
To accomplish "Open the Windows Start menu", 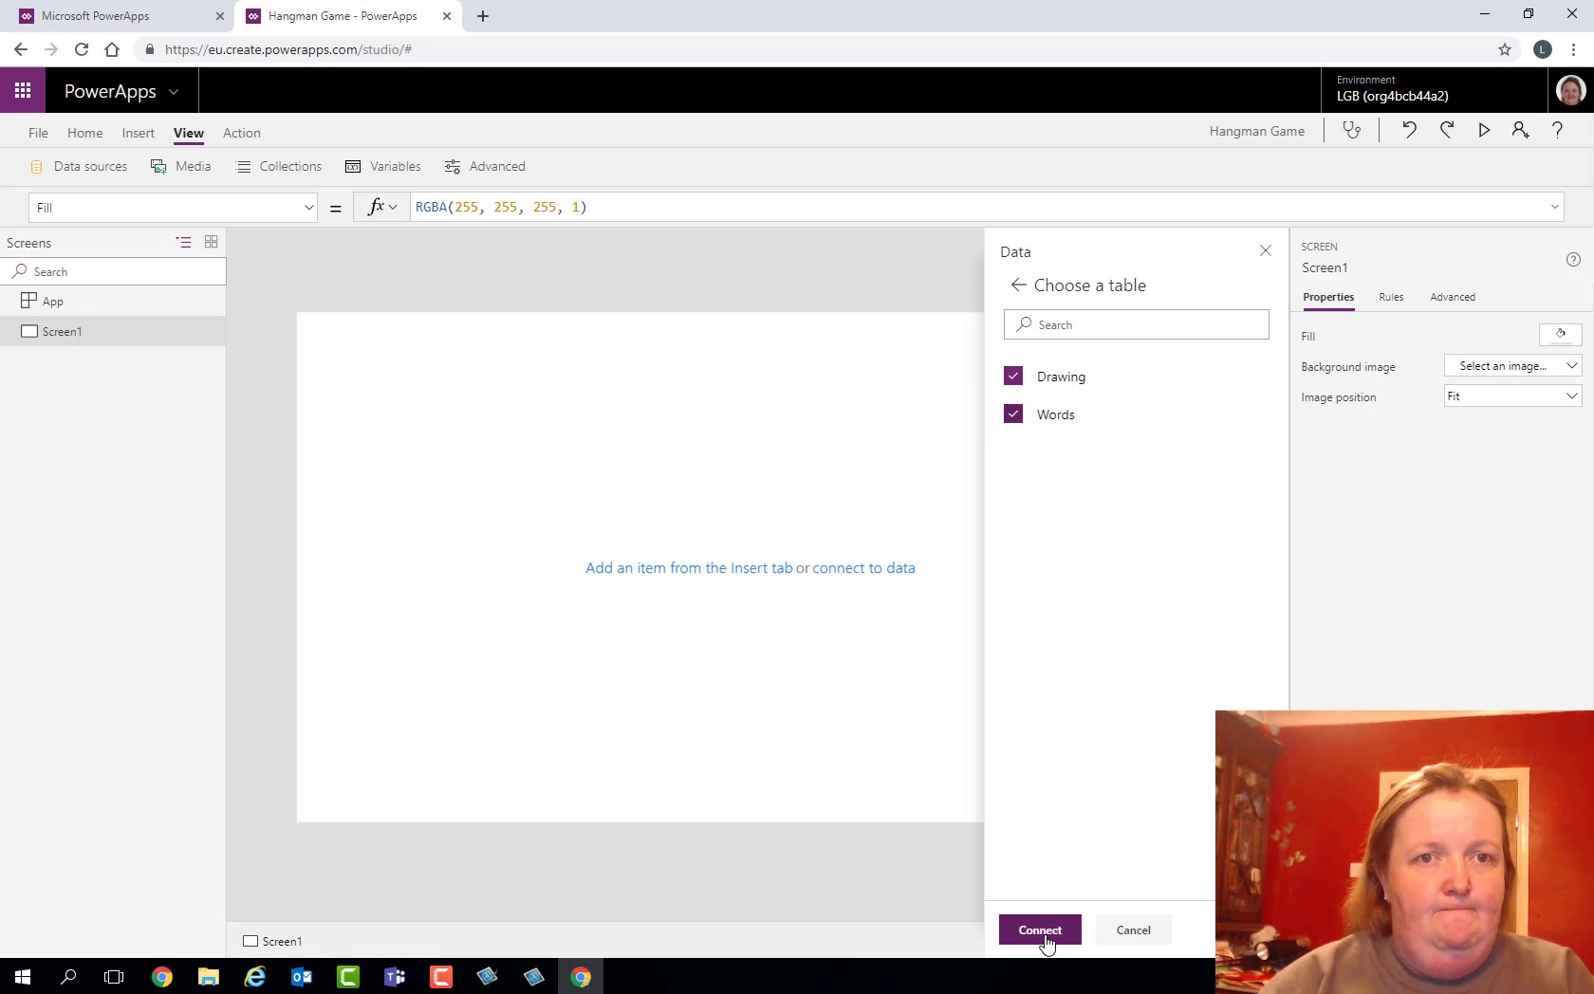I will [x=23, y=976].
